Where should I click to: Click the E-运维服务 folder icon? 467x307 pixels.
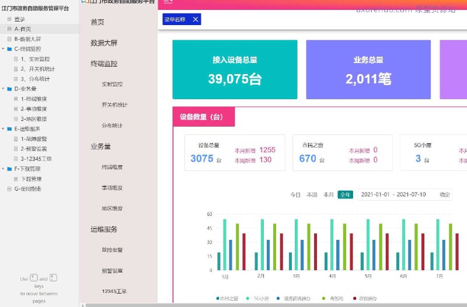pos(9,128)
